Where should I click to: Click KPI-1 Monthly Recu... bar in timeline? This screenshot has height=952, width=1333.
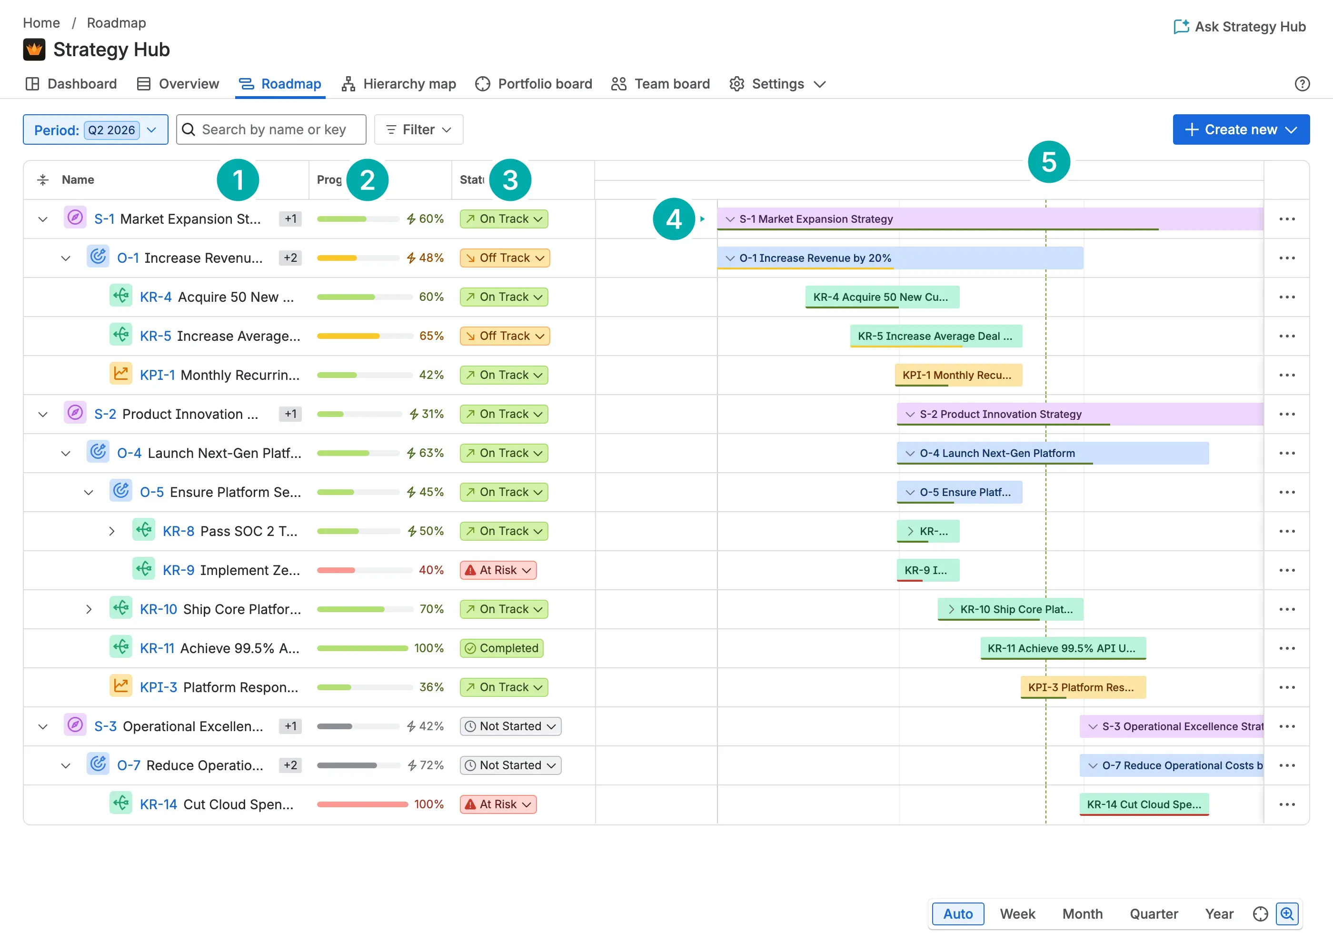pos(958,375)
